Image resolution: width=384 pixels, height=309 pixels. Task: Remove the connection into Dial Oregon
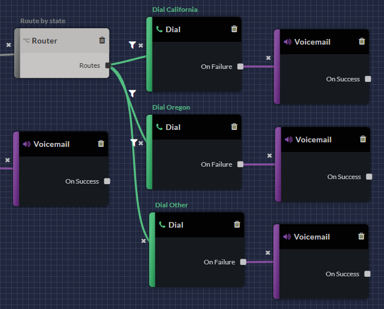pos(141,143)
